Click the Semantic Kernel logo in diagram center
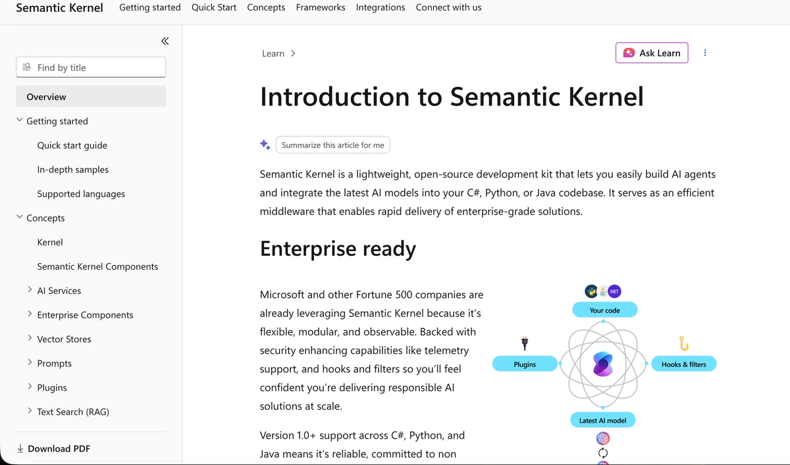The image size is (790, 465). [603, 364]
